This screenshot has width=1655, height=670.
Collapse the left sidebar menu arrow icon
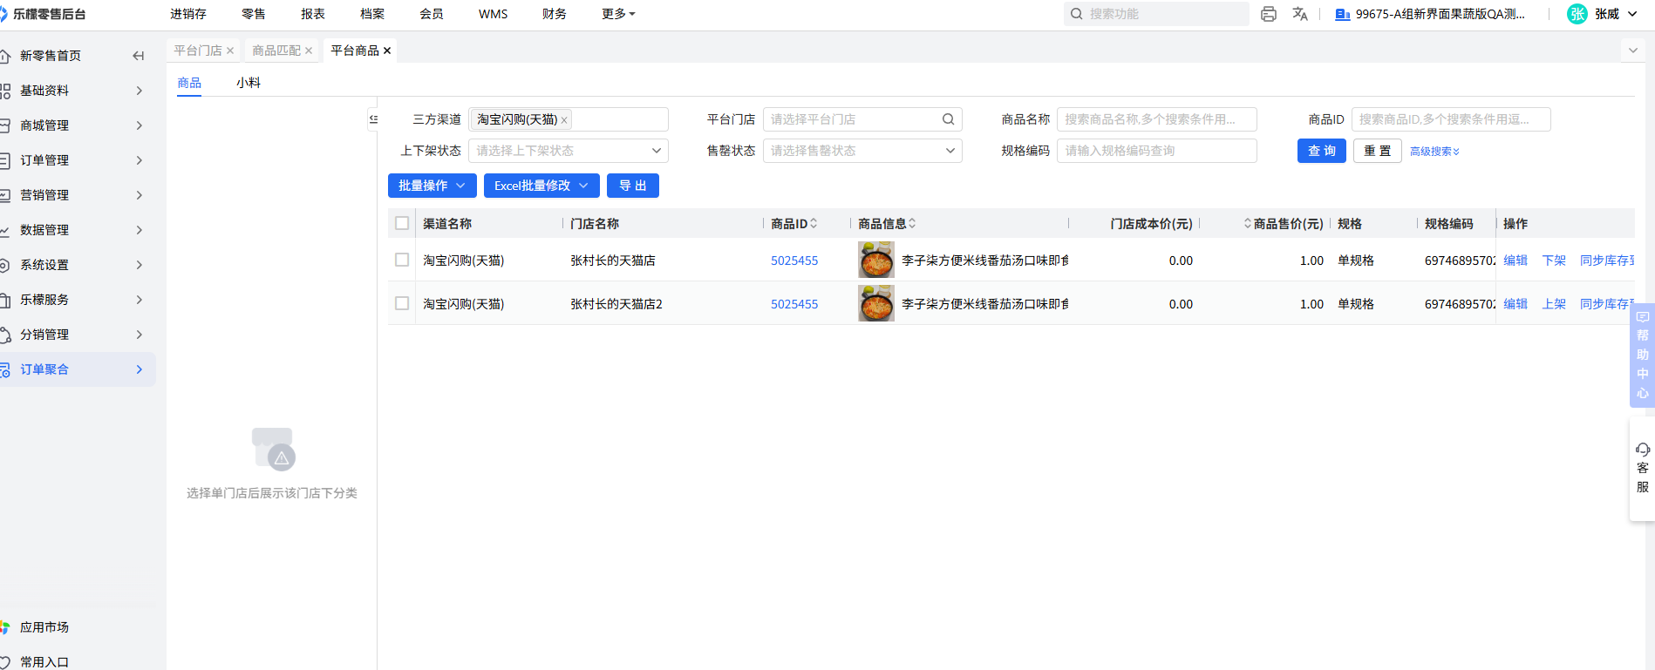click(138, 56)
